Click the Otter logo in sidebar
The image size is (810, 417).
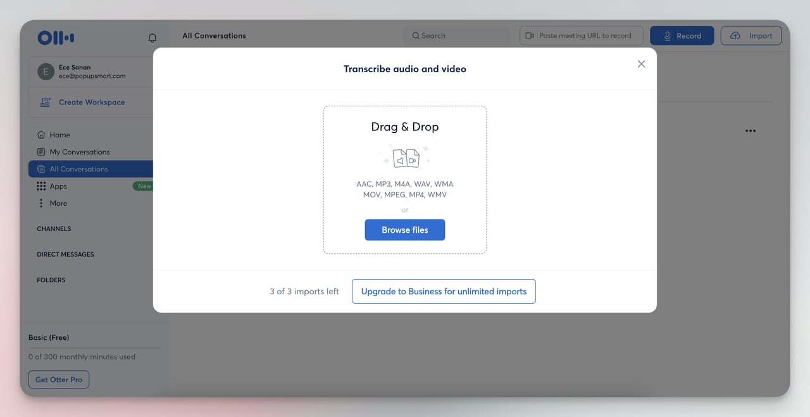[56, 38]
